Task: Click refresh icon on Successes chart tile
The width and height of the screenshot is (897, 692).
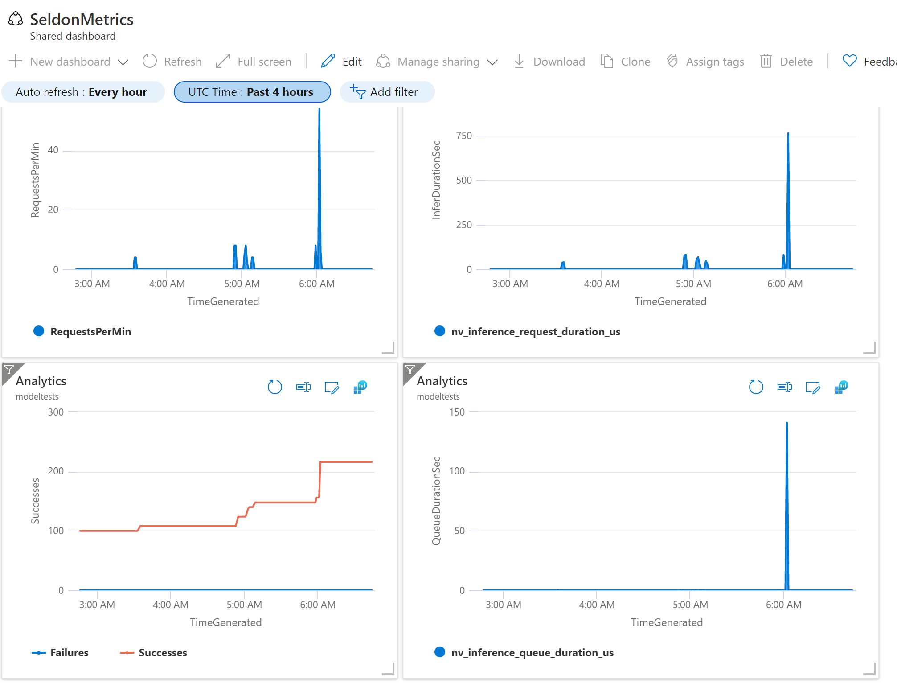Action: click(x=274, y=387)
